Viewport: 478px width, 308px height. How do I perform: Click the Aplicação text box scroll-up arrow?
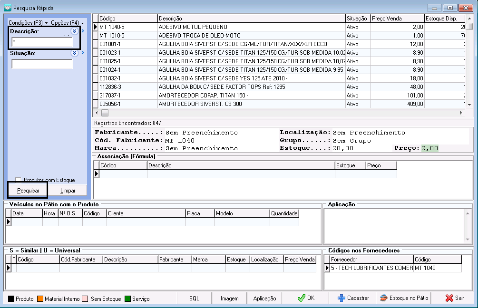(x=468, y=213)
